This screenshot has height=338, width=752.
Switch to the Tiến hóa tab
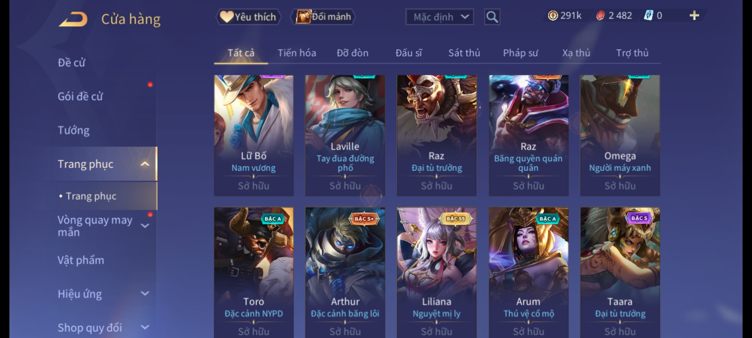point(297,53)
